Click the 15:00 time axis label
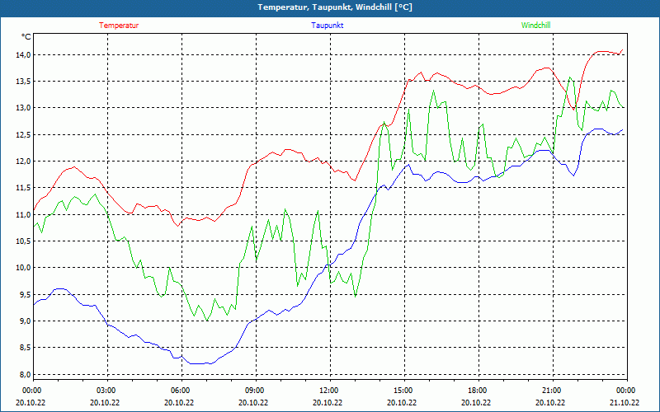Image resolution: width=660 pixels, height=412 pixels. tap(403, 391)
